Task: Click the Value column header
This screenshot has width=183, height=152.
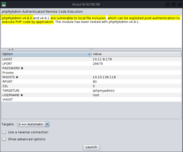Action: click(136, 54)
